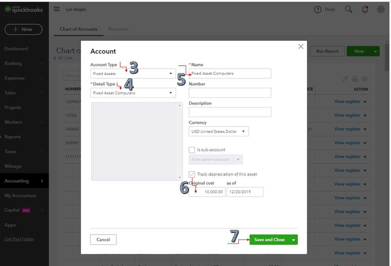
Task: Switch to the Chart of Accounts tab
Action: [79, 29]
